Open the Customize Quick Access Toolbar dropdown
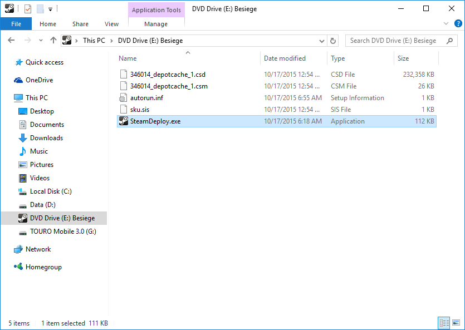This screenshot has width=465, height=330. tap(51, 9)
